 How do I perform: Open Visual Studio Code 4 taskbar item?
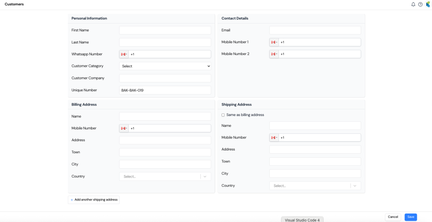point(302,220)
